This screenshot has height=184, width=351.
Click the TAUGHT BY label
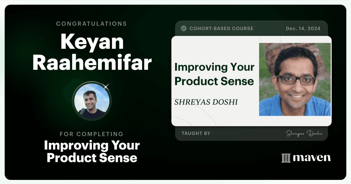(x=196, y=133)
